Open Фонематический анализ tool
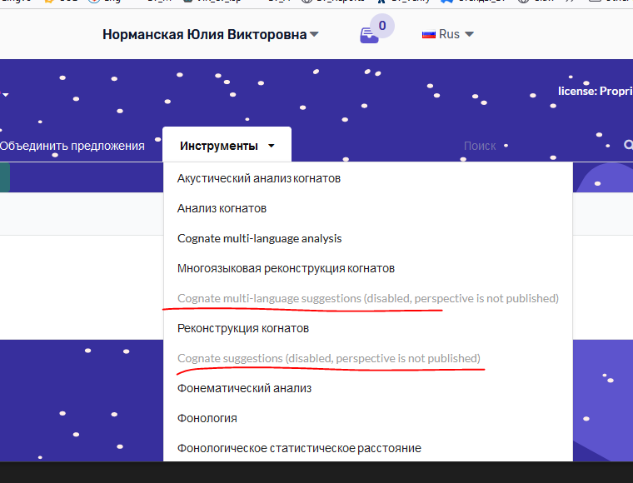 244,388
